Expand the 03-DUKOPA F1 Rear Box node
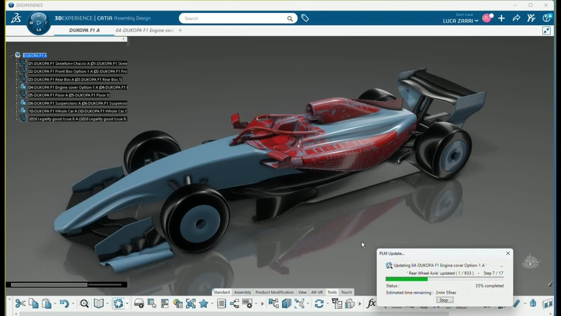The height and width of the screenshot is (316, 561). (x=16, y=79)
